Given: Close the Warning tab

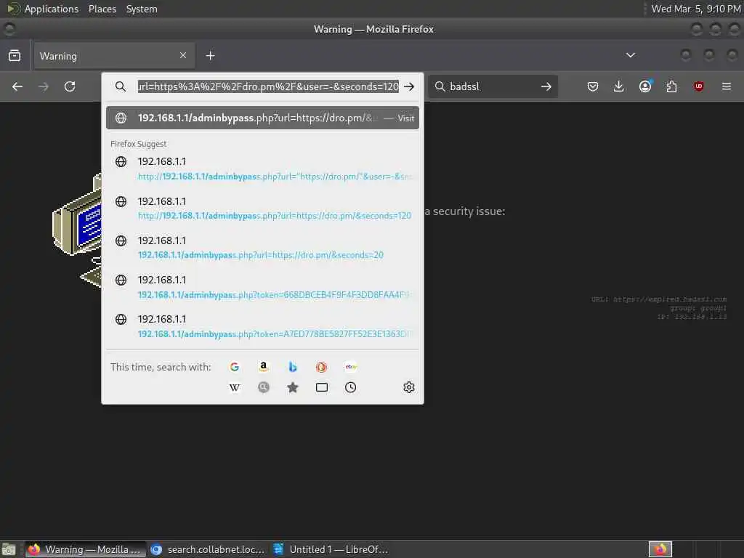Looking at the screenshot, I should click(x=183, y=55).
